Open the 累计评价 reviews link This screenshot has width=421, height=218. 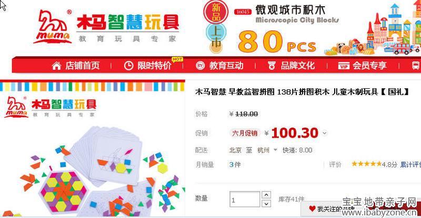point(410,164)
